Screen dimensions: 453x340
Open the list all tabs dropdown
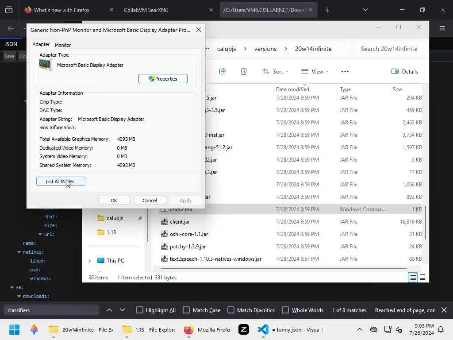[x=365, y=10]
